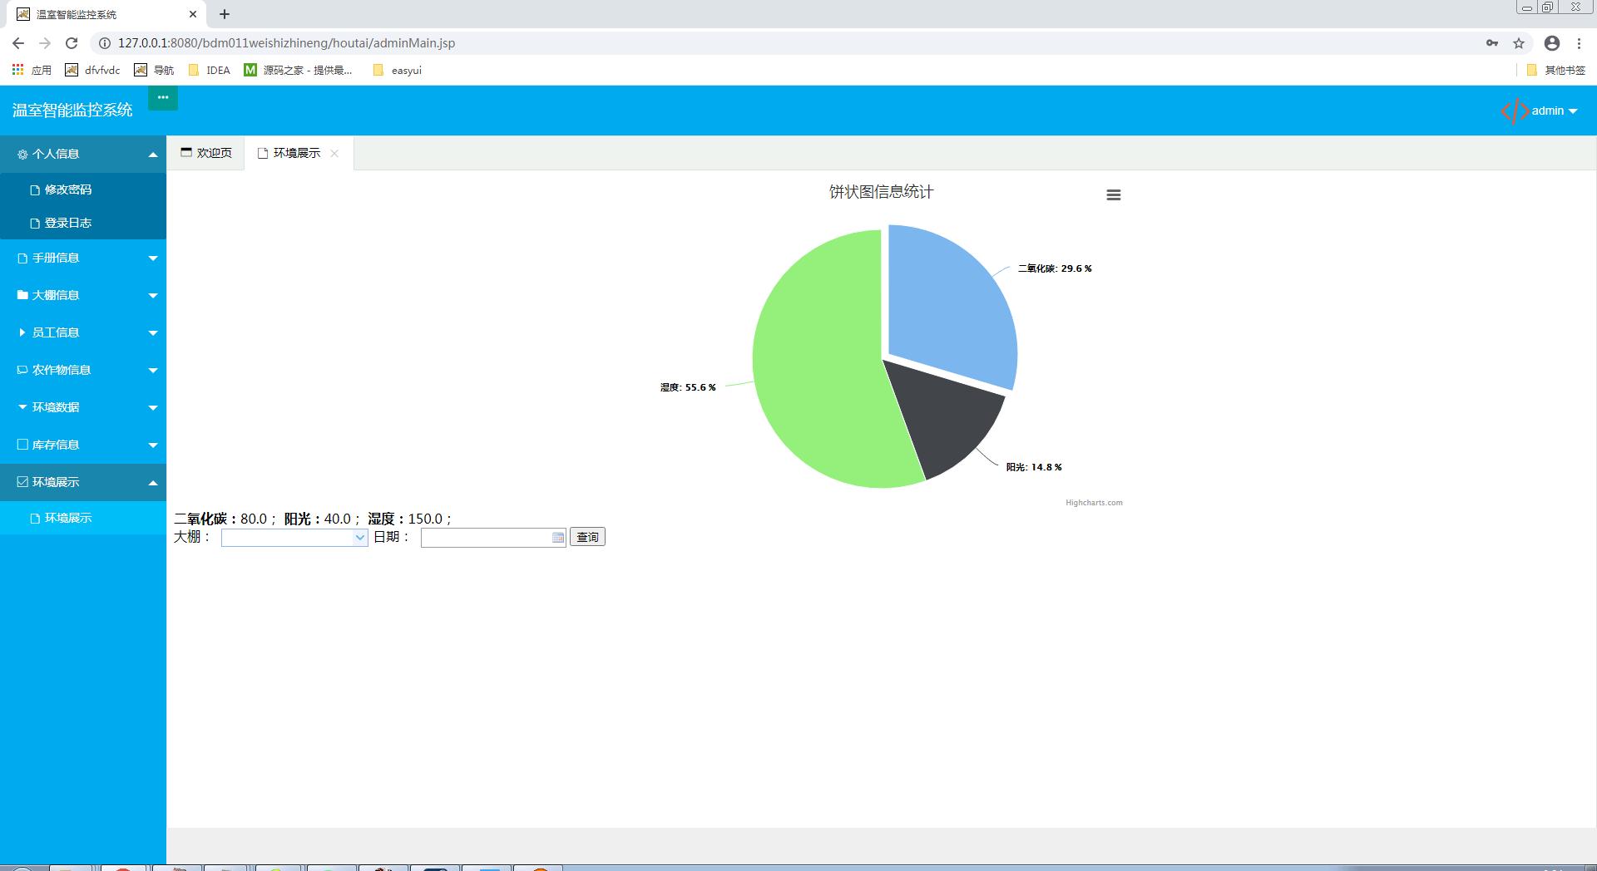Click the chat icon beside 农作物信息
Image resolution: width=1597 pixels, height=871 pixels.
tap(22, 370)
